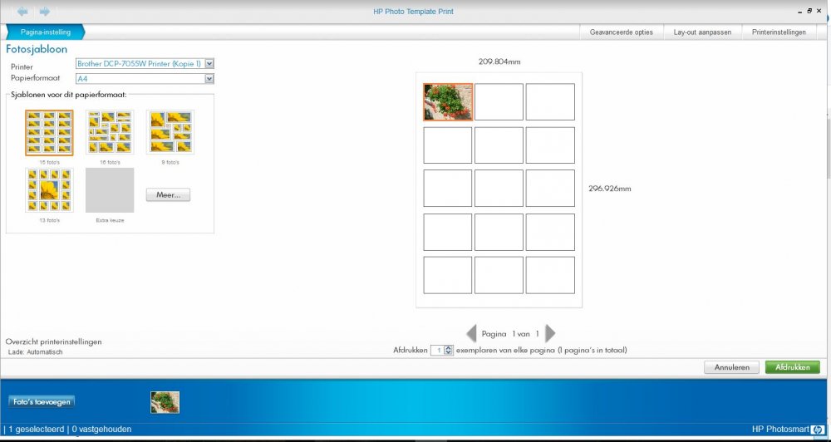Open the Pagina-instelling tab

(46, 32)
